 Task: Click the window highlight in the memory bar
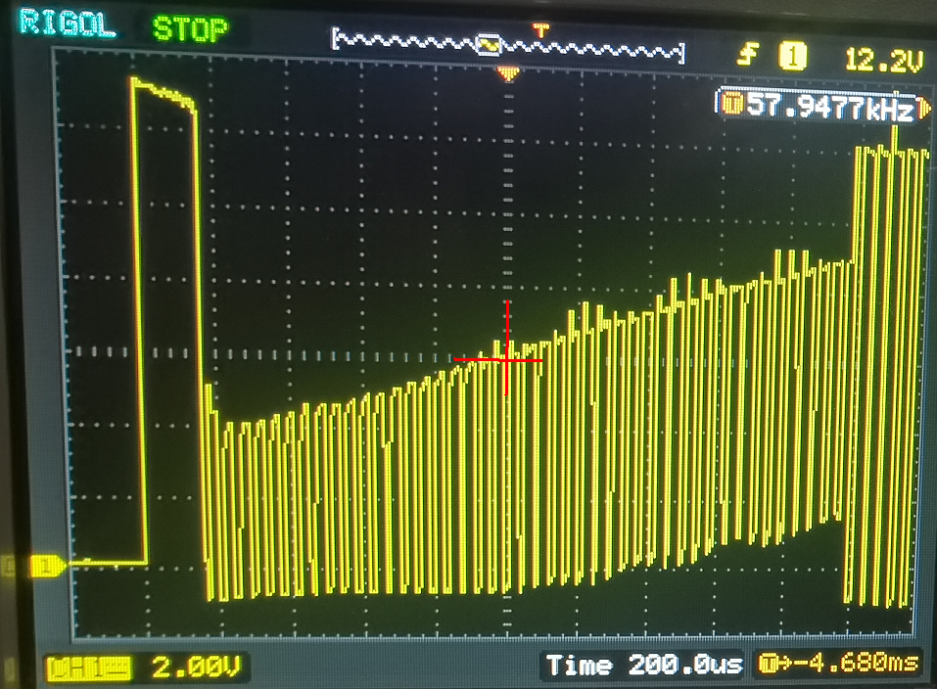point(489,45)
